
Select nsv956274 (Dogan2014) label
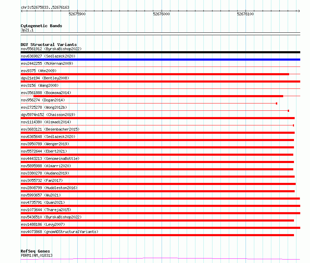(x=43, y=100)
